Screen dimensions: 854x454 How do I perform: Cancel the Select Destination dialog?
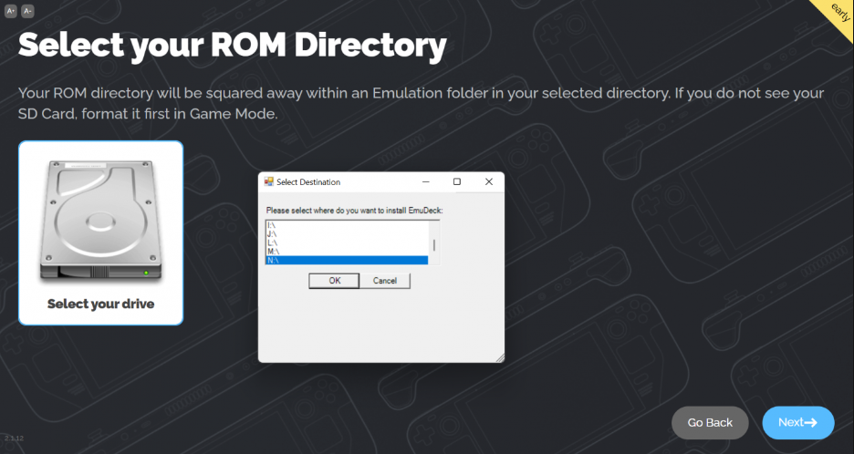click(384, 281)
